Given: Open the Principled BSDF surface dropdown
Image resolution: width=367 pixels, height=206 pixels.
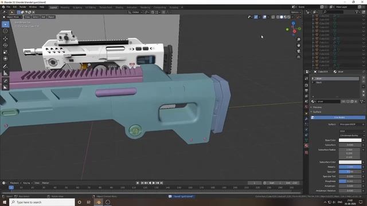Looking at the screenshot, I should tap(352, 125).
